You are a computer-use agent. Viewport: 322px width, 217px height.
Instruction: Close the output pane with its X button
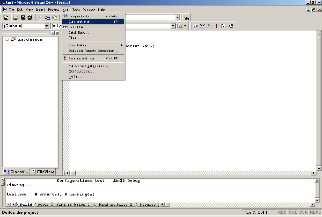[3, 180]
